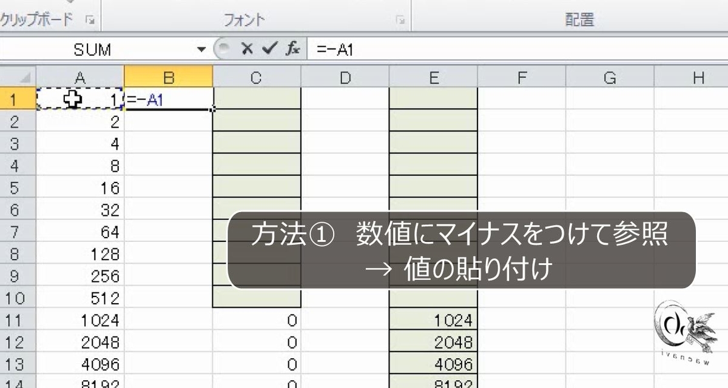
Task: Click cell A7 with value 64
Action: coord(80,231)
